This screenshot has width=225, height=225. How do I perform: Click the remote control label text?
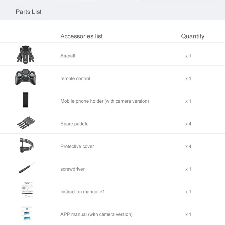tap(75, 78)
